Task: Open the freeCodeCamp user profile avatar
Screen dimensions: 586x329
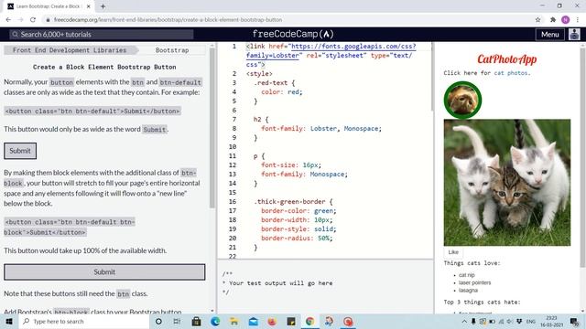Action: pos(574,35)
